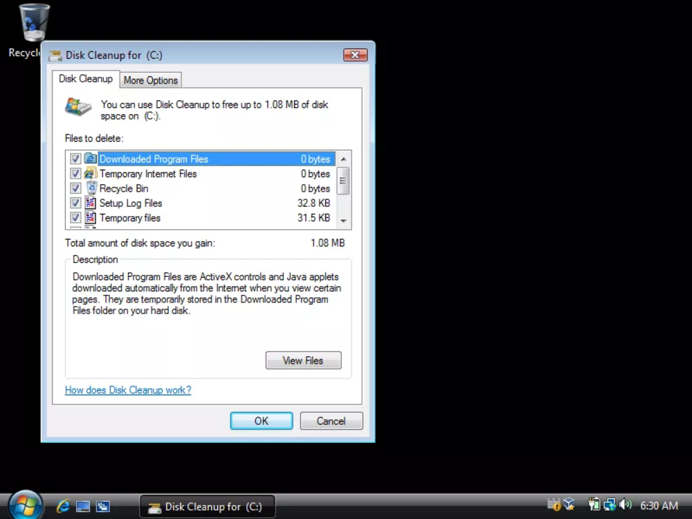
Task: Click the Recycle Bin icon in the files list
Action: [x=91, y=188]
